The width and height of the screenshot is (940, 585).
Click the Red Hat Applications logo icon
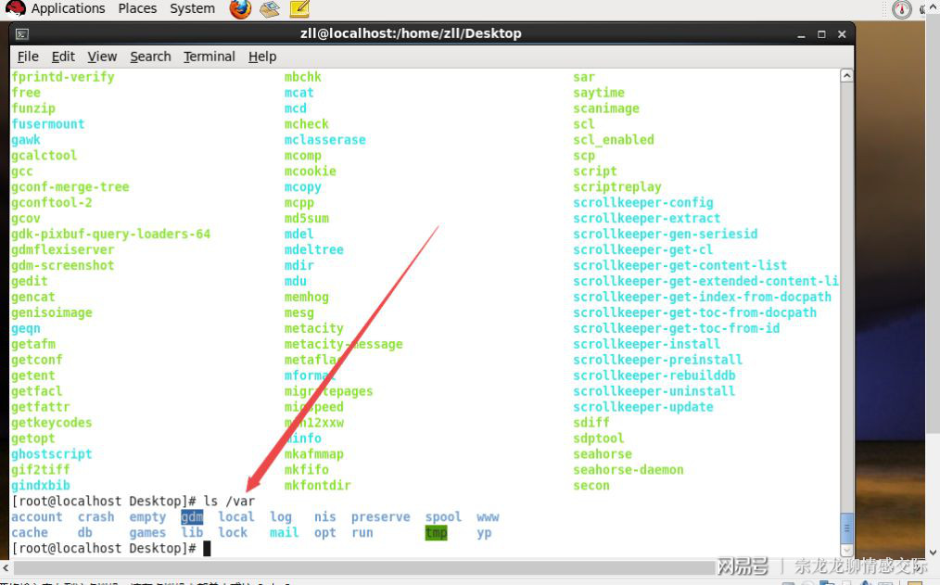(15, 8)
